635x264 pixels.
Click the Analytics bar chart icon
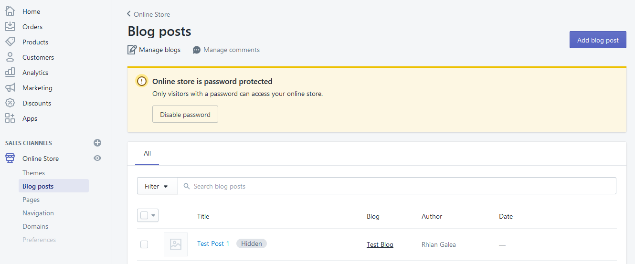tap(10, 72)
